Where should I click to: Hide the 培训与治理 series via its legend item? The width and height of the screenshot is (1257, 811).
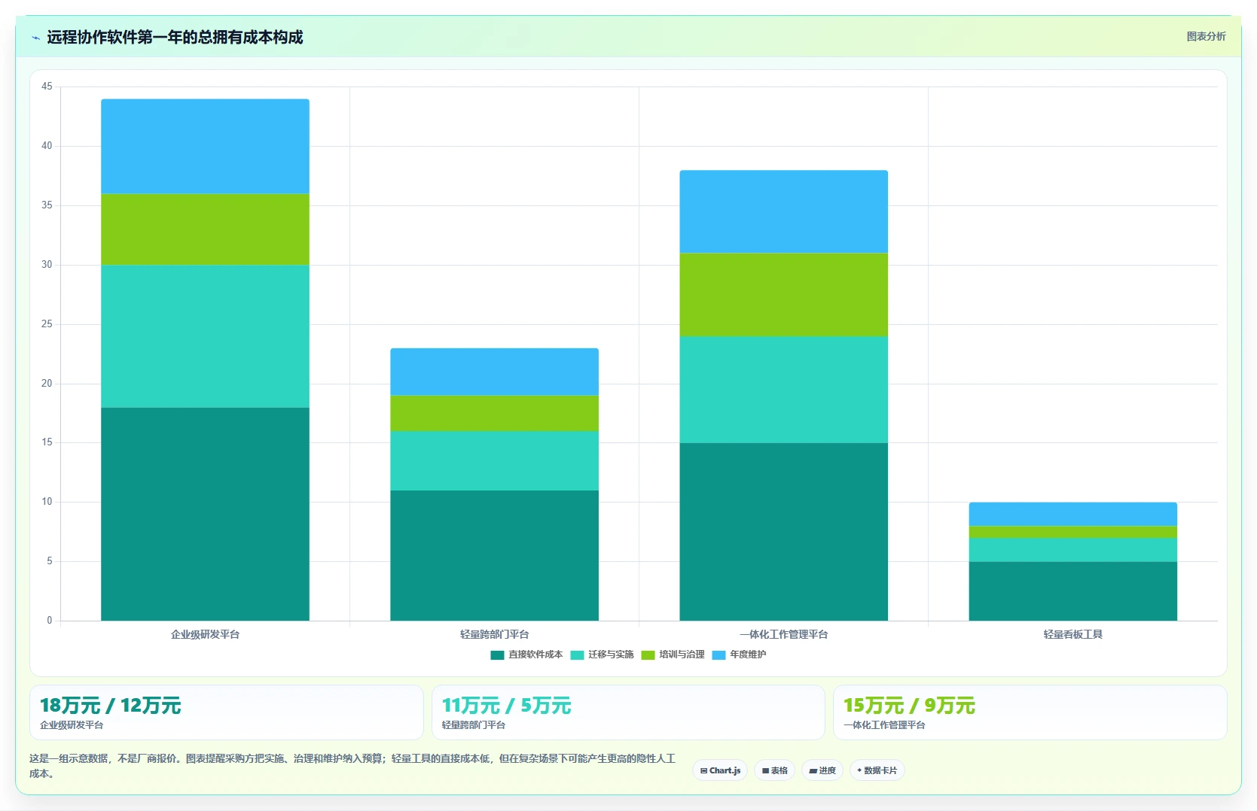pos(673,655)
